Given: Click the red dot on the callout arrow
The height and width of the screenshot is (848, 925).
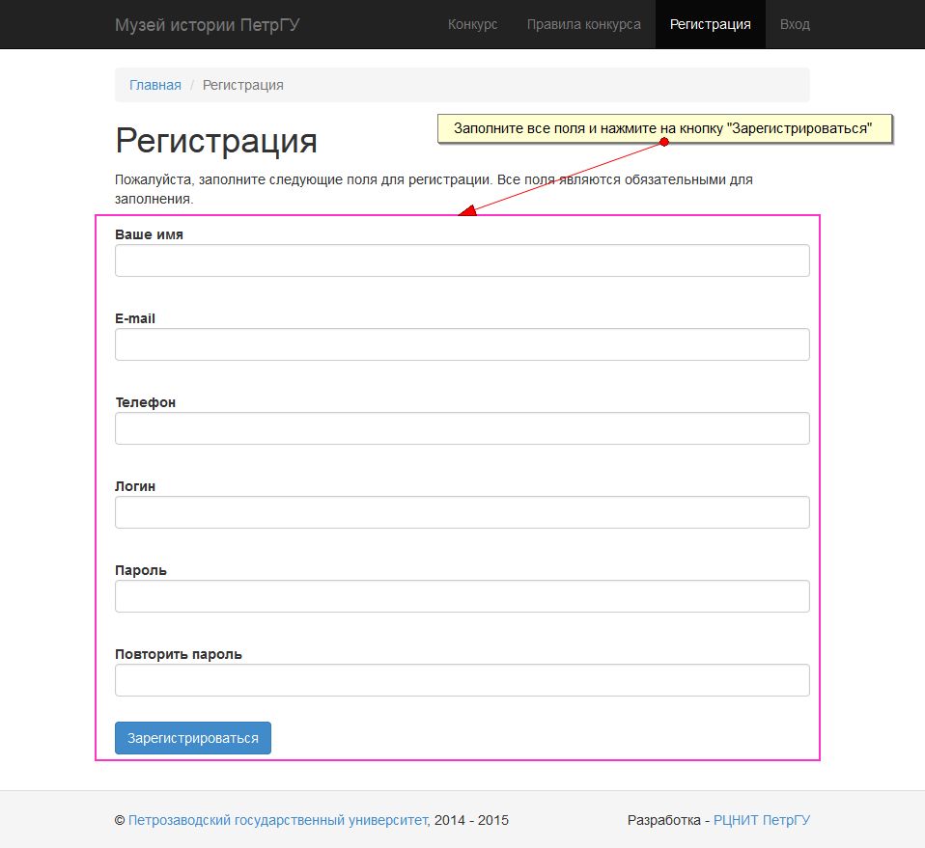Looking at the screenshot, I should coord(664,142).
